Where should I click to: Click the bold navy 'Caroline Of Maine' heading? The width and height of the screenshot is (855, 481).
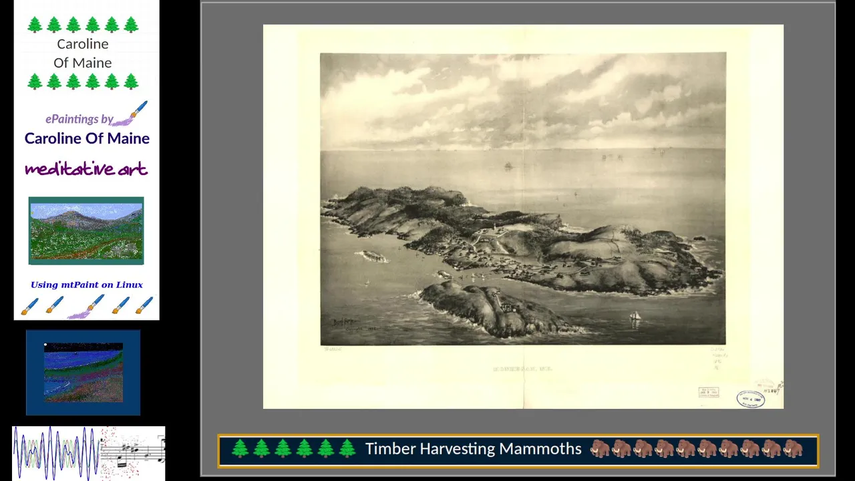click(87, 138)
